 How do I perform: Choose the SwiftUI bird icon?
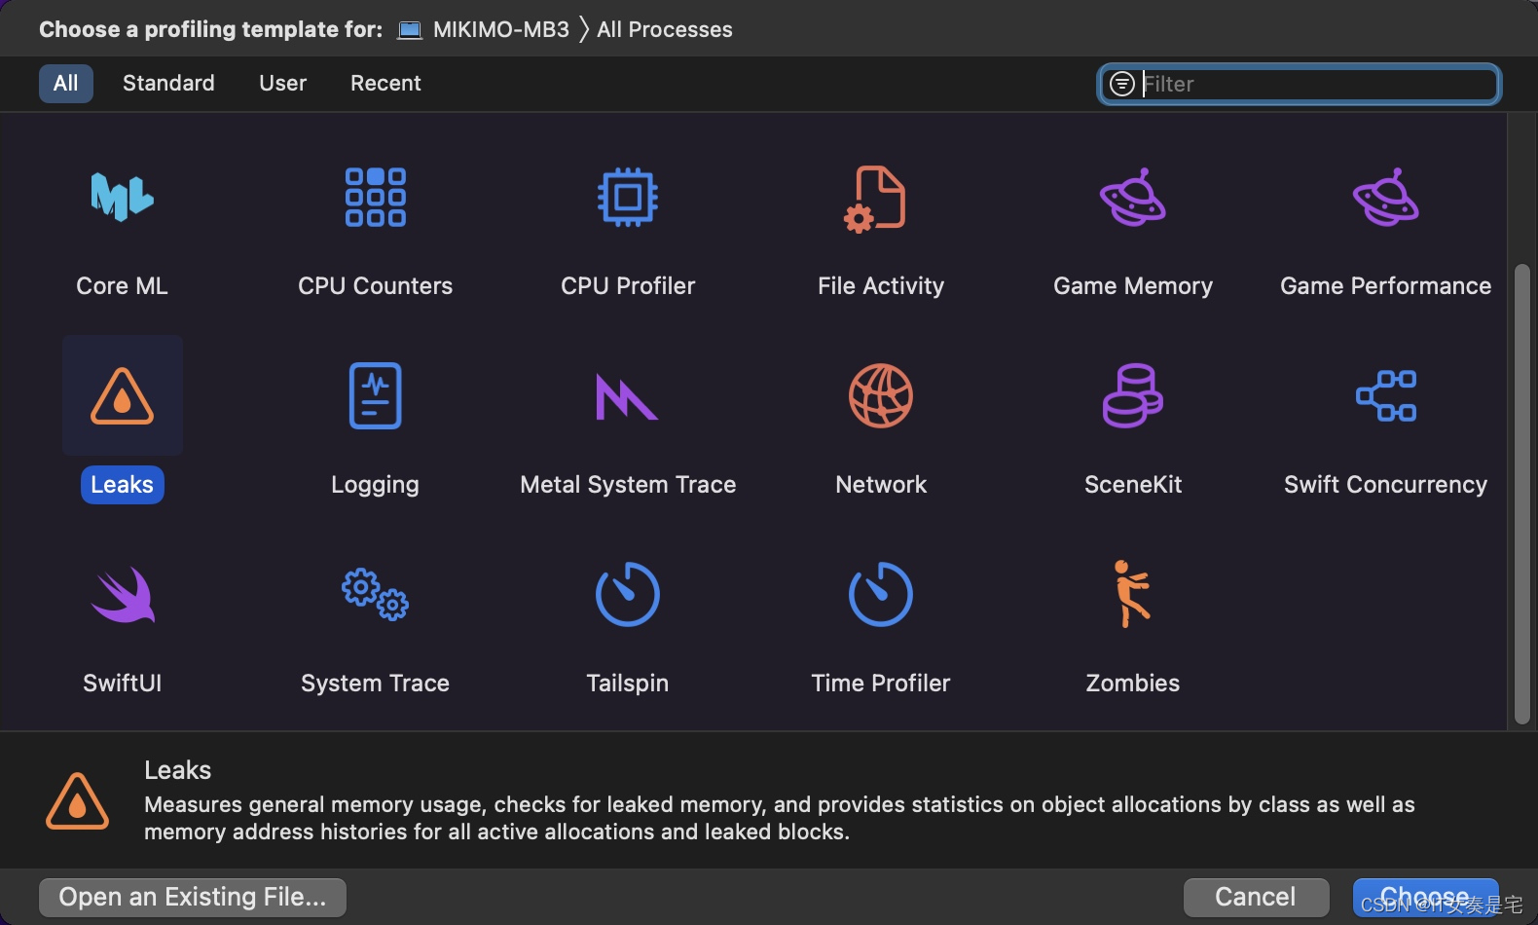tap(123, 594)
